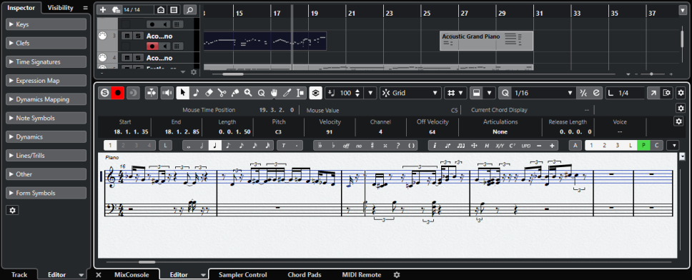Click the A all-layers lock button
The height and width of the screenshot is (280, 692).
[575, 146]
